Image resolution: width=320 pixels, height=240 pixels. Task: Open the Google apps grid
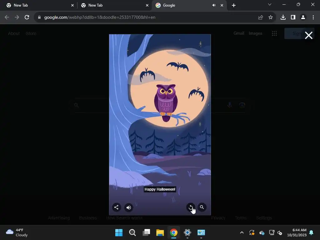[274, 33]
